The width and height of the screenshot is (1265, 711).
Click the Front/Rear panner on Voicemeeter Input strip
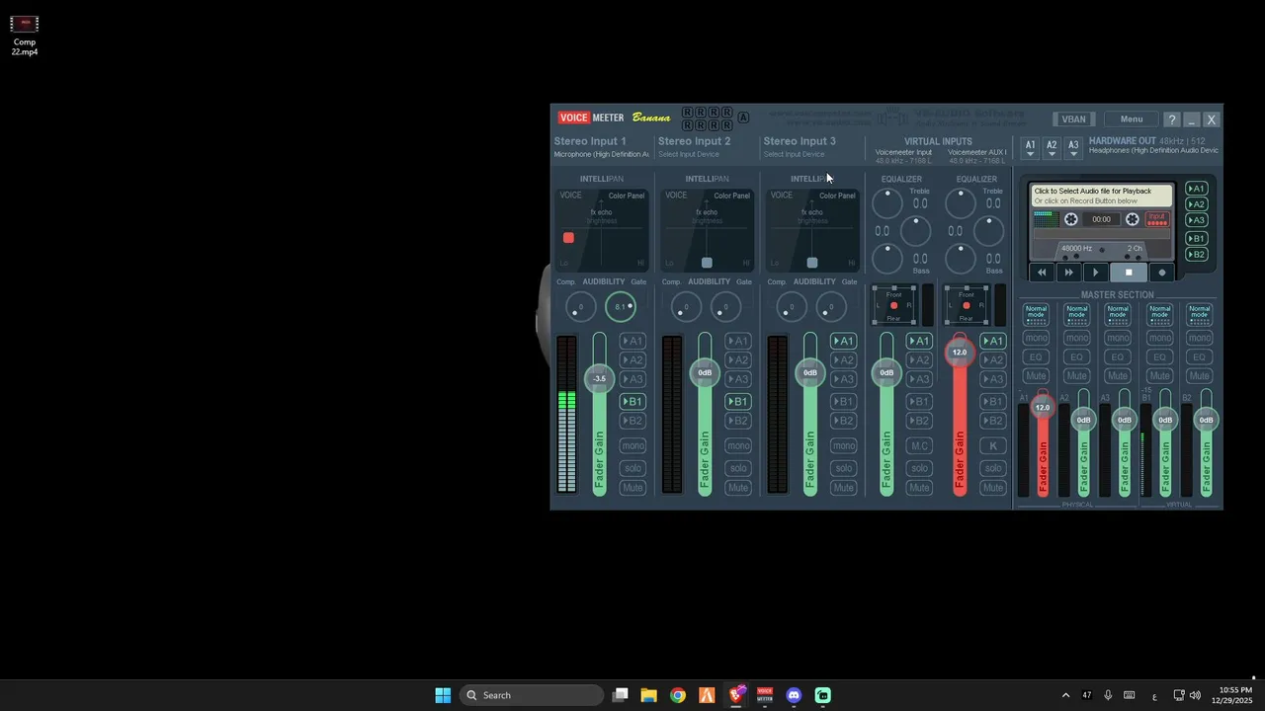coord(894,305)
